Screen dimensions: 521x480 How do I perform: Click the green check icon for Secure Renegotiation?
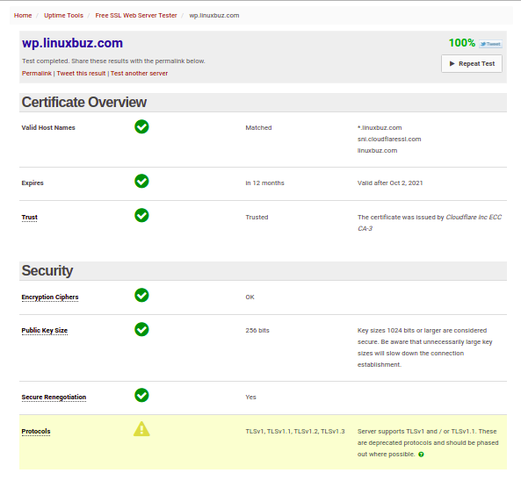click(141, 395)
